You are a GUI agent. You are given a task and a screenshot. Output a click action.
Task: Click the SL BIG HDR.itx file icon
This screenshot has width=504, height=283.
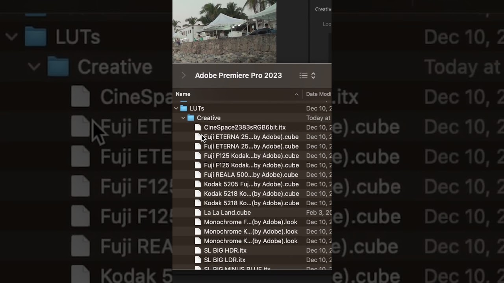[198, 250]
